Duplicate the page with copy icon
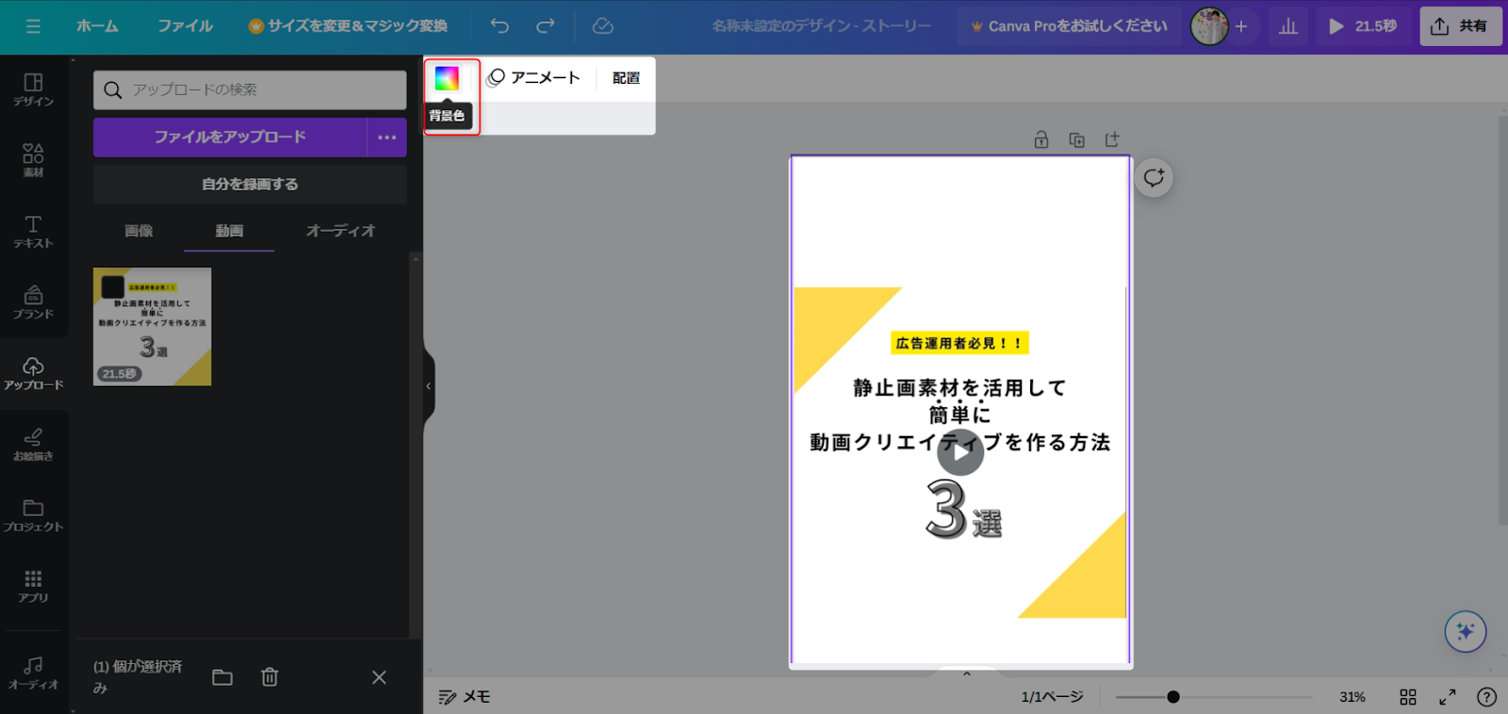 1076,139
